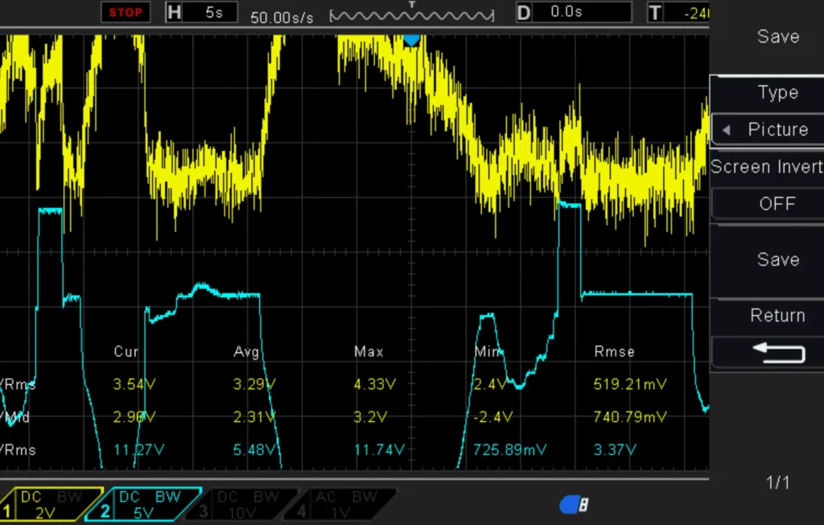Click the blue USB drive status icon
The image size is (824, 525).
tap(574, 505)
